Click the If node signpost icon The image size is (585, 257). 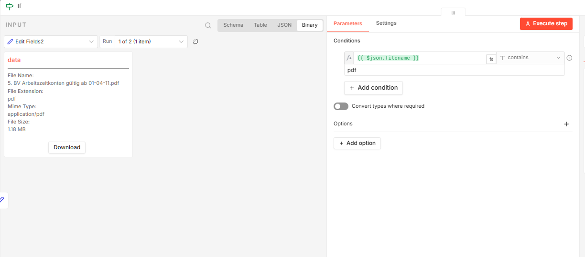(10, 6)
